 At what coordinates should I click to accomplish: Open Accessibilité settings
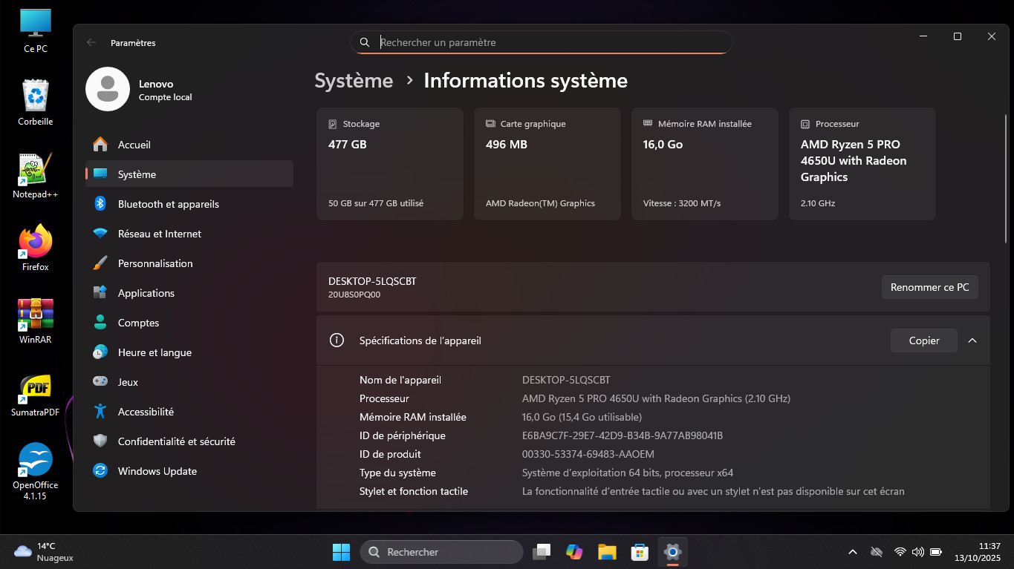click(x=146, y=412)
